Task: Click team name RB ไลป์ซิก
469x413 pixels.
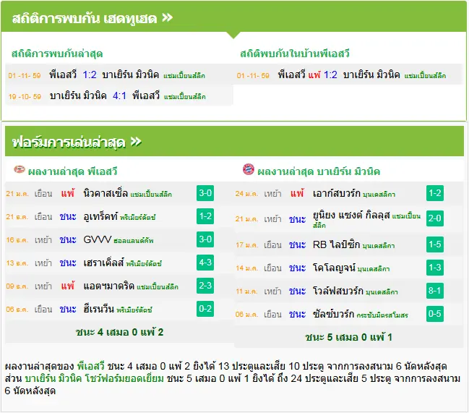Action: click(336, 244)
